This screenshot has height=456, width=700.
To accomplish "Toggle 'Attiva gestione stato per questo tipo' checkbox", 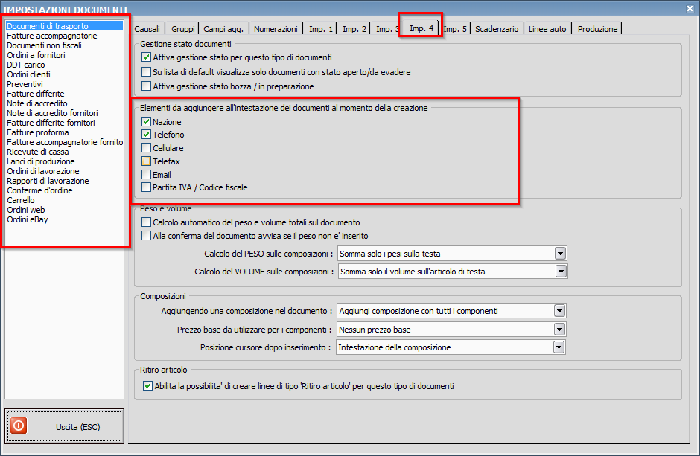I will coord(146,57).
